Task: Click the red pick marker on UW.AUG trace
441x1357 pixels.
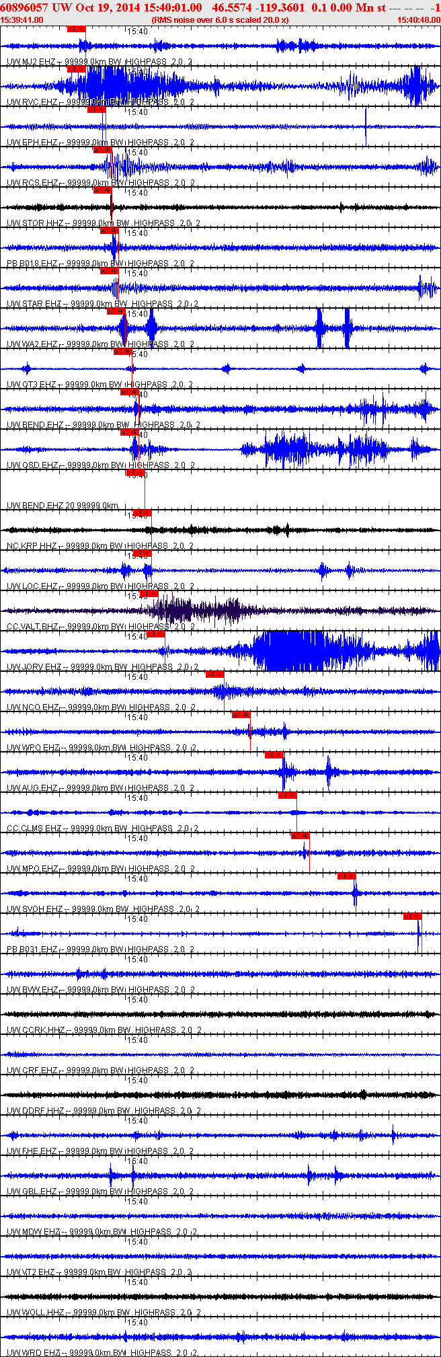Action: click(274, 755)
